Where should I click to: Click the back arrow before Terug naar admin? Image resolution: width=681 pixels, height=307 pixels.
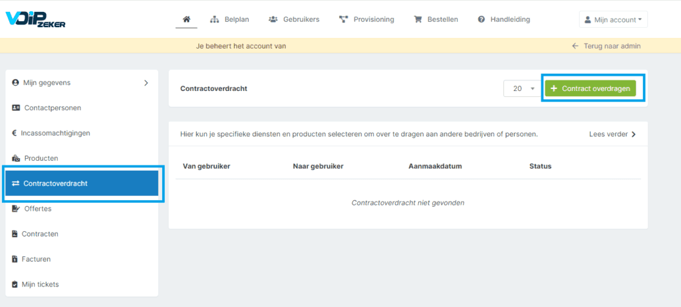click(575, 46)
